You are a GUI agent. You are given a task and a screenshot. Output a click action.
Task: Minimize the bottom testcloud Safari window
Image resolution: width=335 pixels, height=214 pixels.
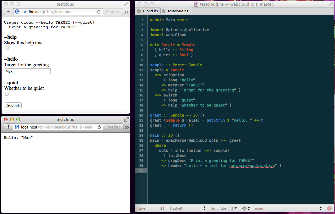[x=12, y=119]
